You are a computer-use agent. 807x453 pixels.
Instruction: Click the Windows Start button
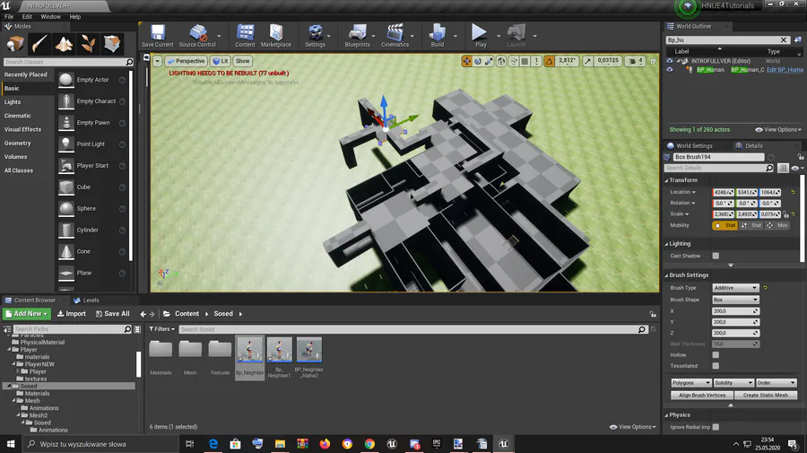click(10, 444)
